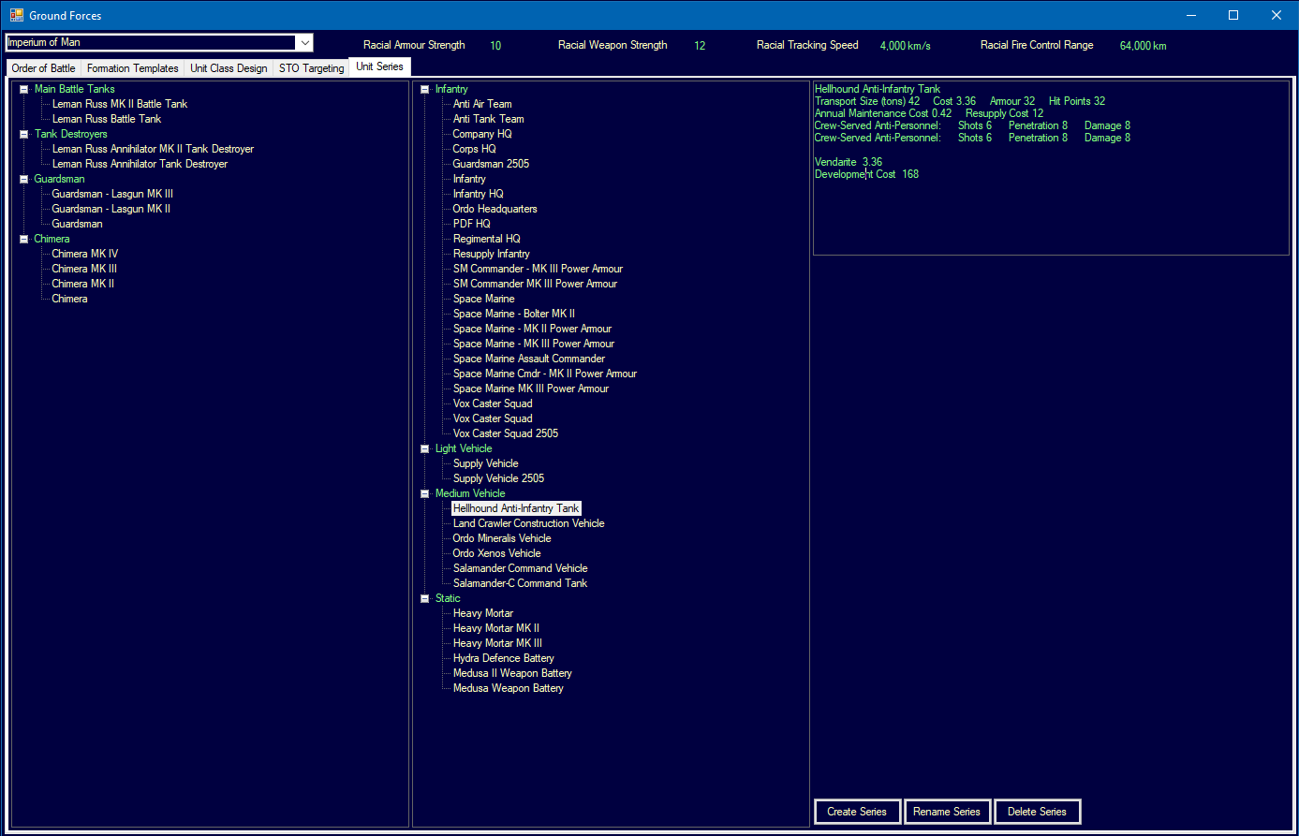The width and height of the screenshot is (1299, 836).
Task: Select Vox Caster Squad 2505
Action: click(506, 433)
